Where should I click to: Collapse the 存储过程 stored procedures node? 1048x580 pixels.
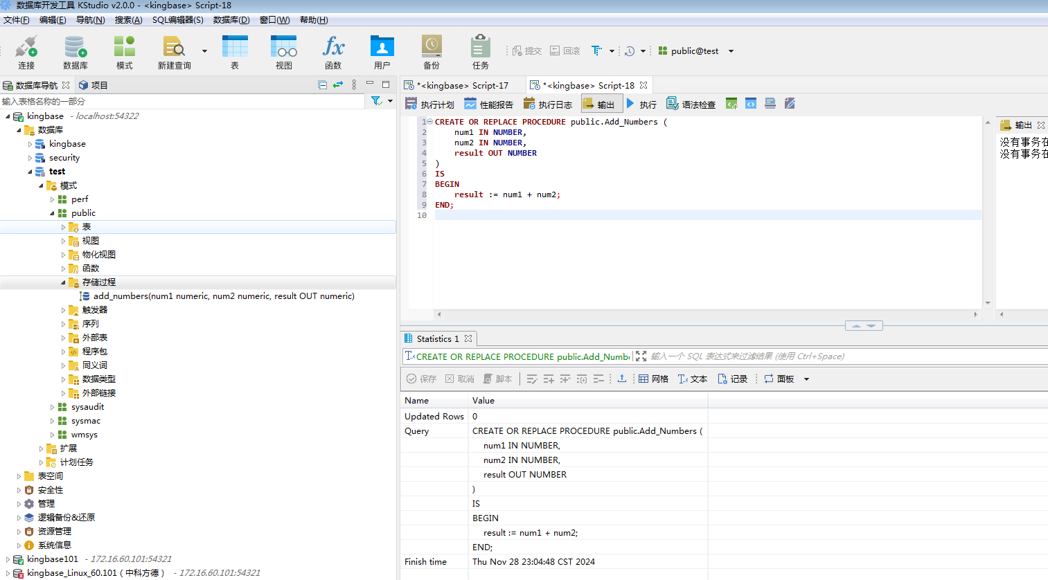(63, 282)
